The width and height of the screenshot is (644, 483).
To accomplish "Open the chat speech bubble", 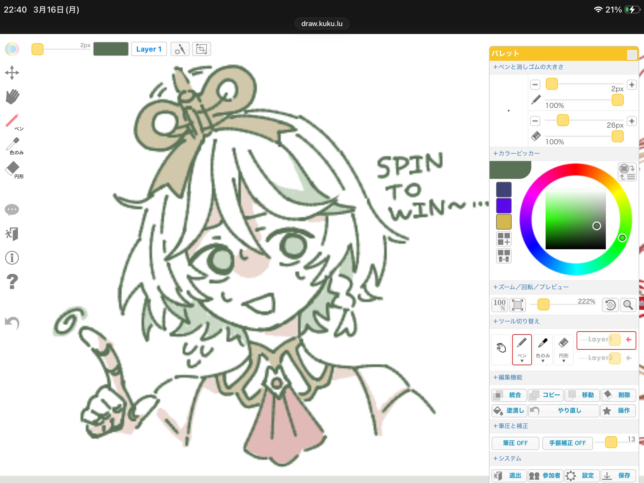I will [x=12, y=210].
